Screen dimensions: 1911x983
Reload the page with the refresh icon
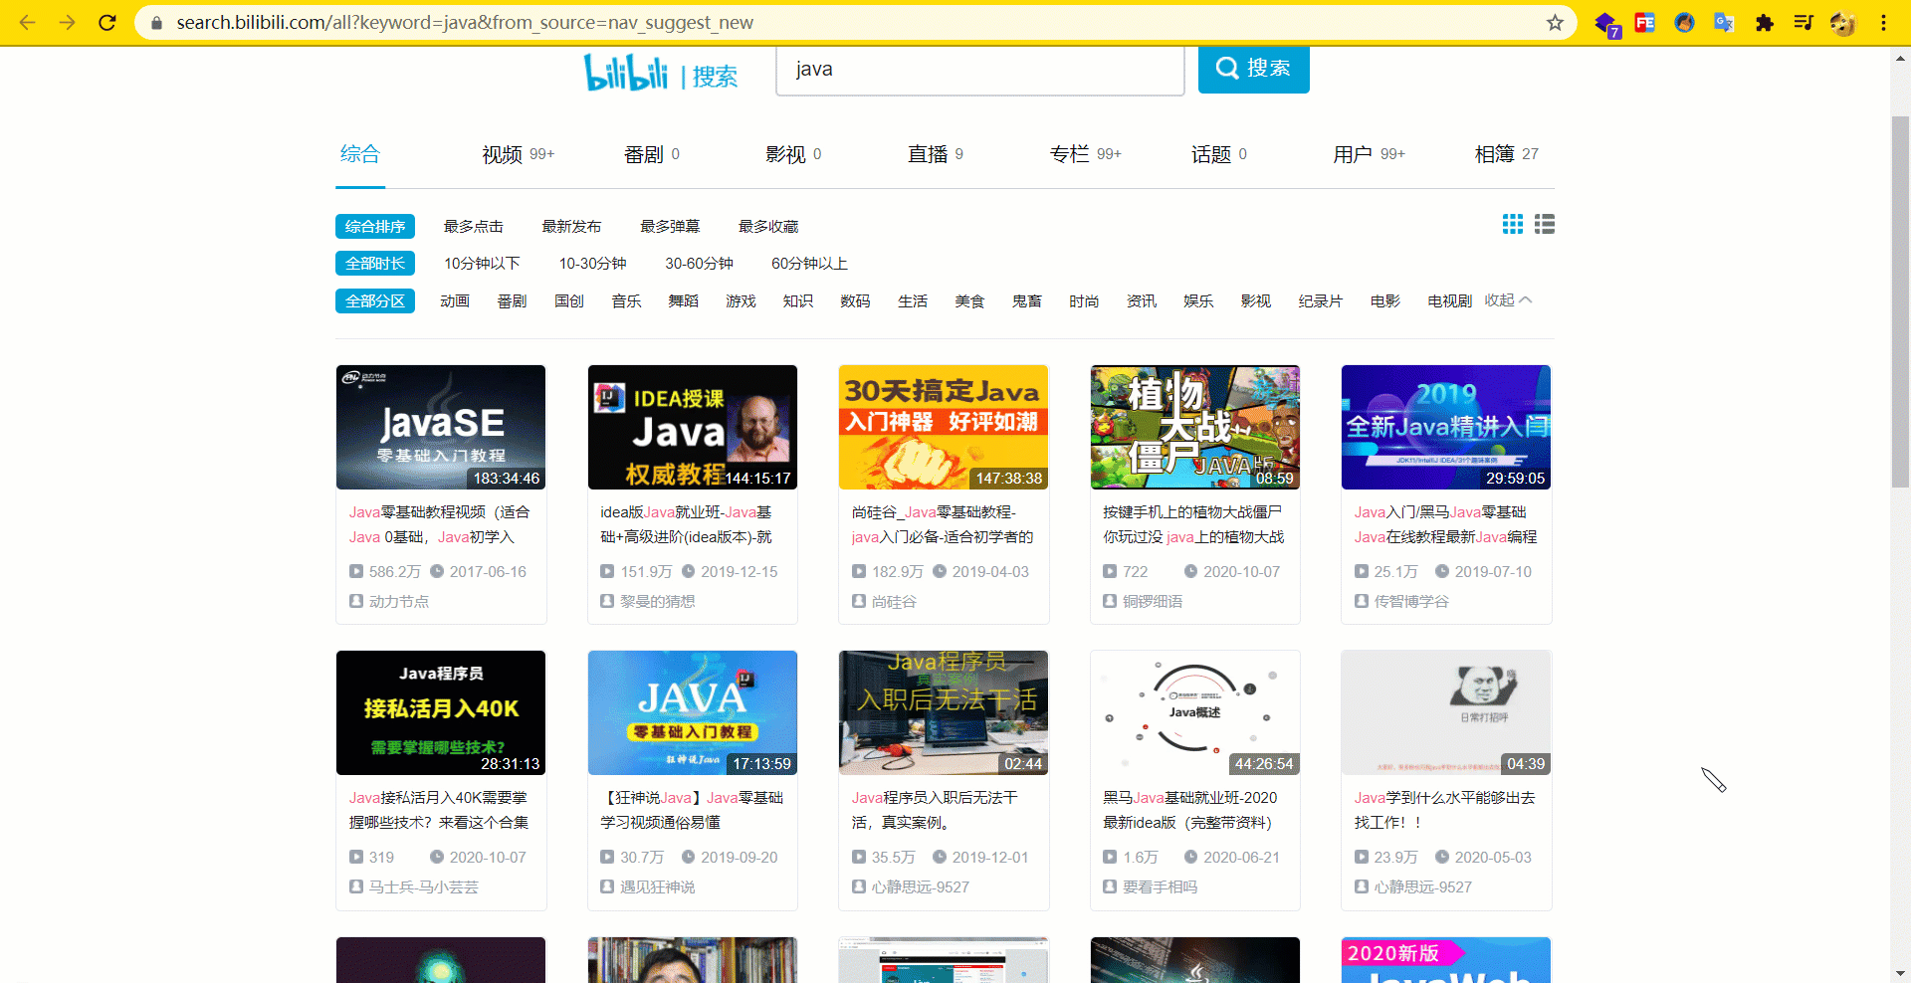pos(107,22)
